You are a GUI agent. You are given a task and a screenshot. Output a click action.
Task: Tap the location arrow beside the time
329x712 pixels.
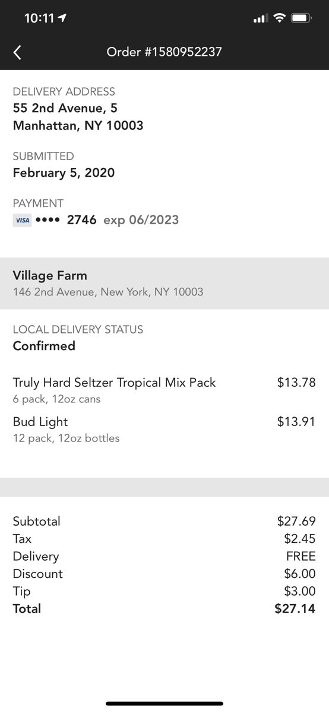point(63,18)
